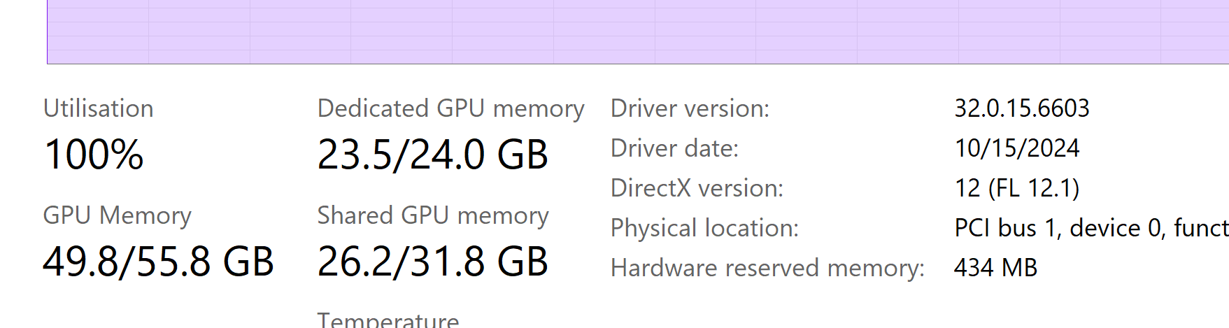The width and height of the screenshot is (1229, 328).
Task: Click the purple GPU memory usage graph
Action: 637,31
